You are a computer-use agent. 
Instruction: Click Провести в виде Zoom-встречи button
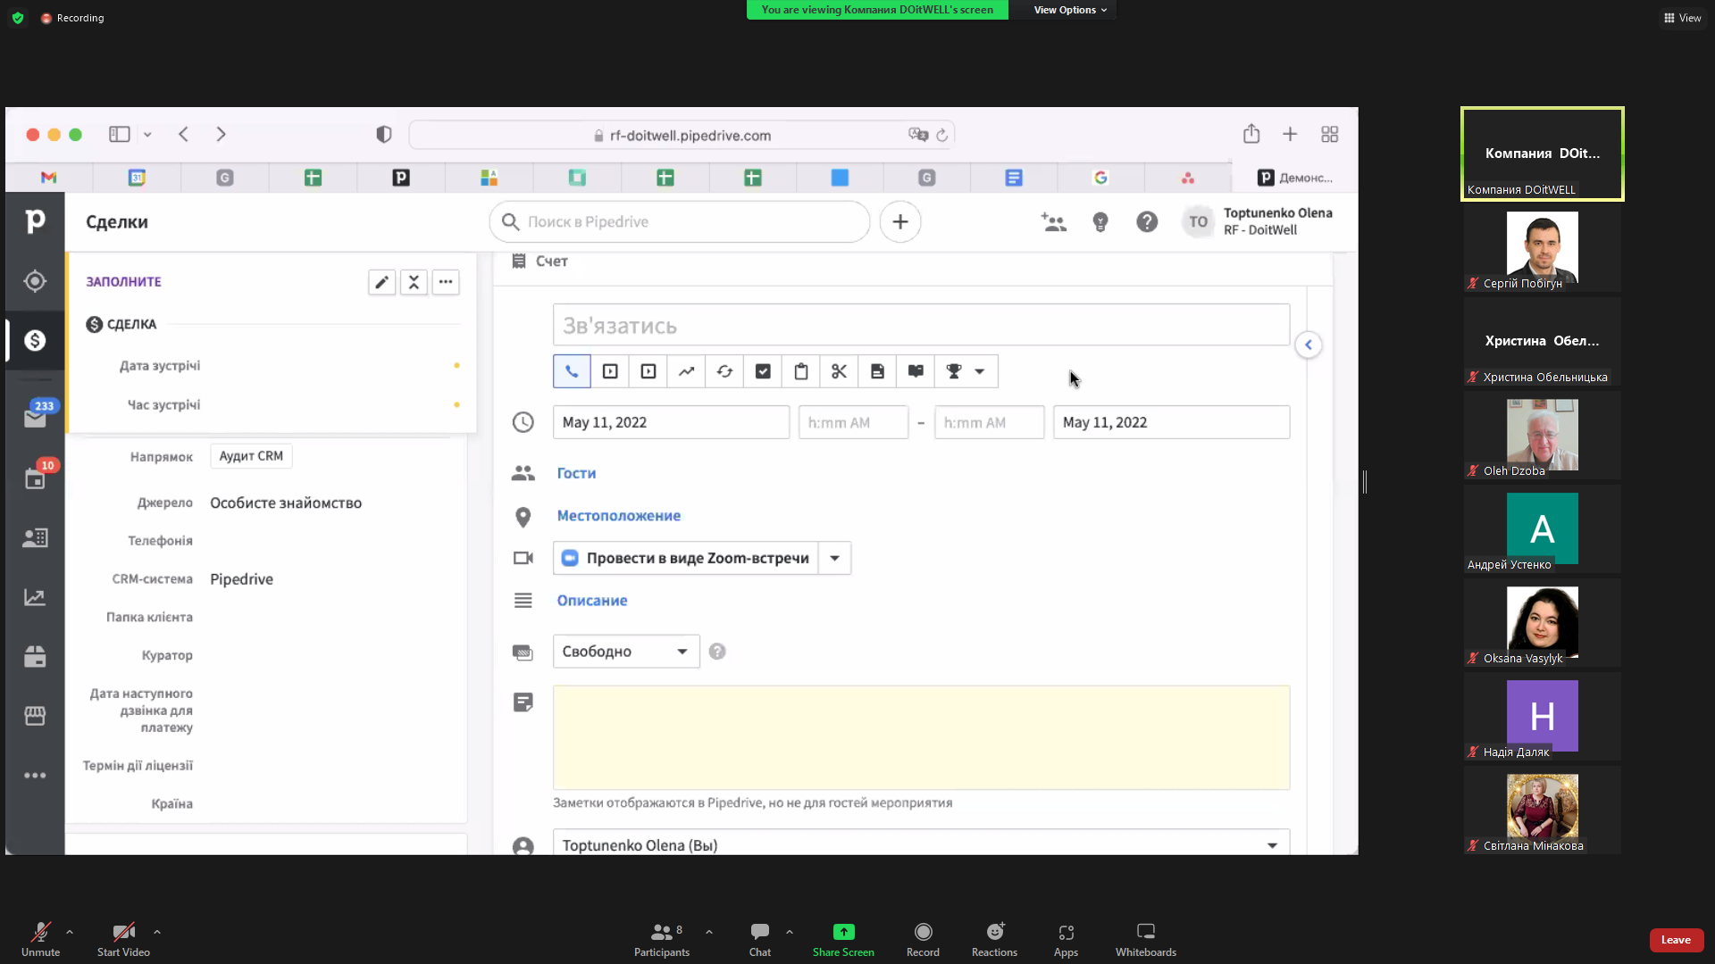coord(685,558)
